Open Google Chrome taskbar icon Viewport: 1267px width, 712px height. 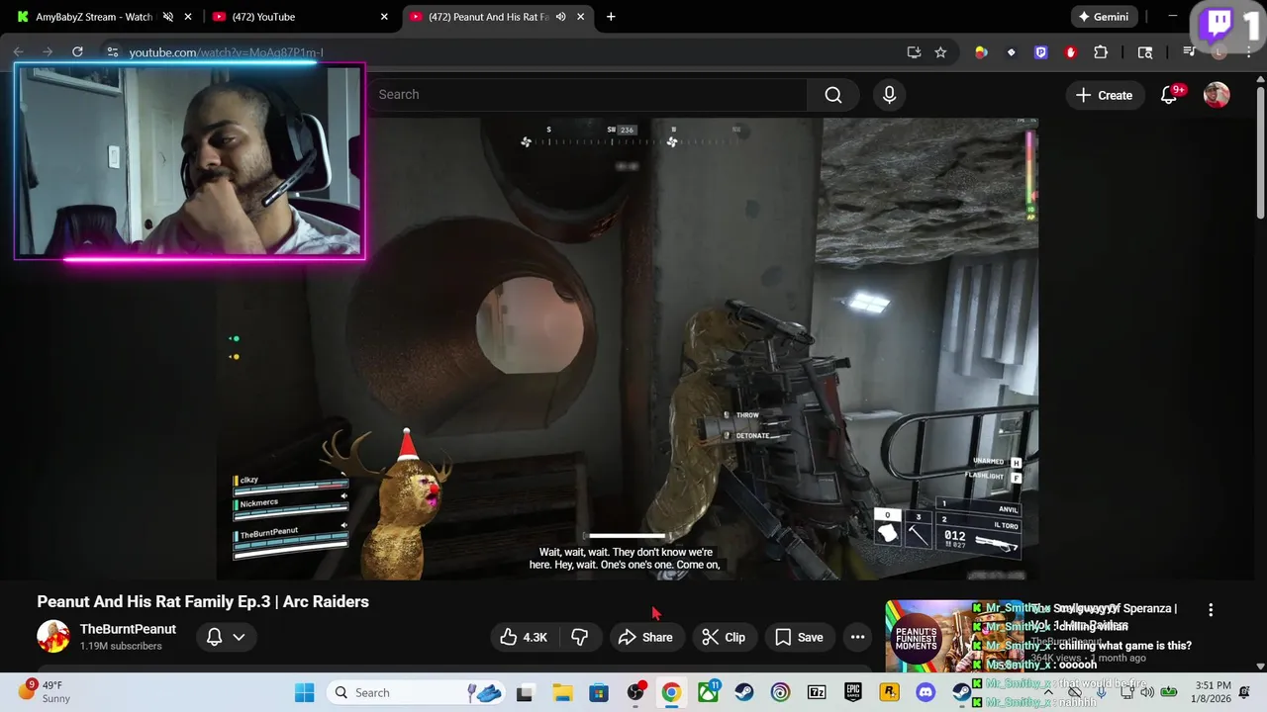671,692
